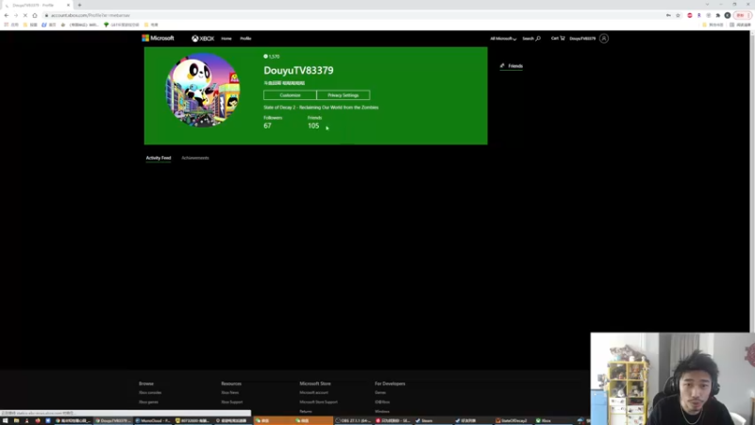The height and width of the screenshot is (425, 755).
Task: Open the OBS taskbar item
Action: [353, 420]
